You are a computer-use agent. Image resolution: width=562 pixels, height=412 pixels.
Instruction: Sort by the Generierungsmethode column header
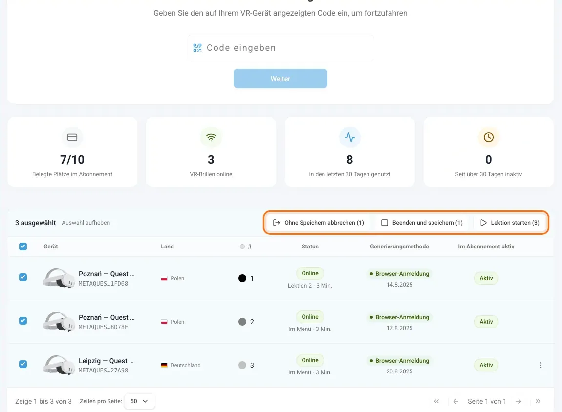(x=399, y=246)
